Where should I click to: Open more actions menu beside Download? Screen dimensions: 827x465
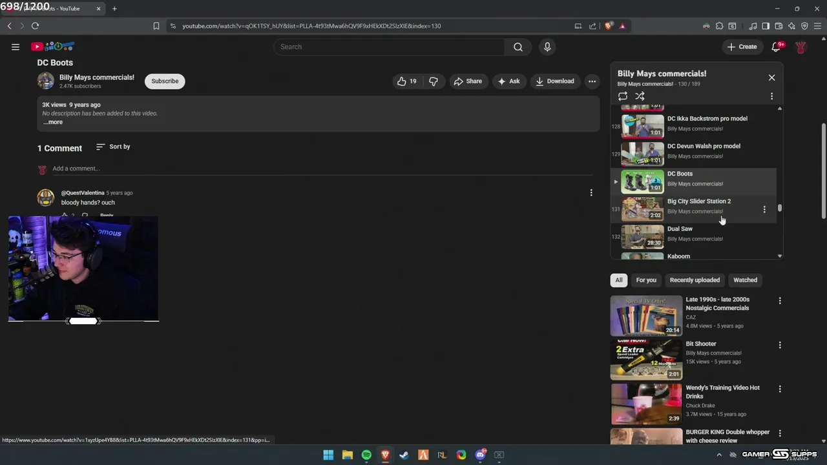[592, 81]
